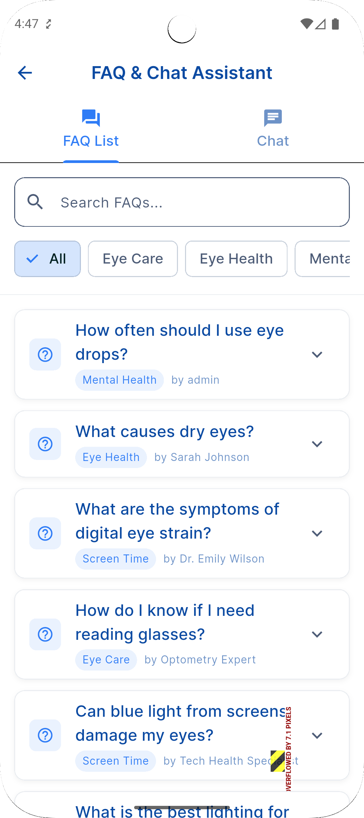Tap the battery icon in status bar
364x818 pixels.
335,24
